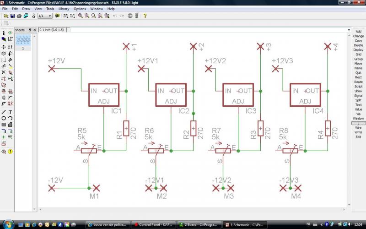Viewport: 366px width, 229px height.
Task: Click the volume icon in system tray
Action: (350, 224)
